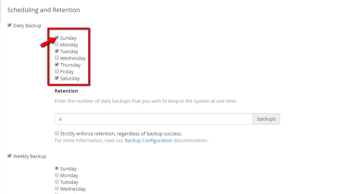This screenshot has height=194, width=346.
Task: Enable strictly enforce retention checkbox
Action: [x=57, y=133]
